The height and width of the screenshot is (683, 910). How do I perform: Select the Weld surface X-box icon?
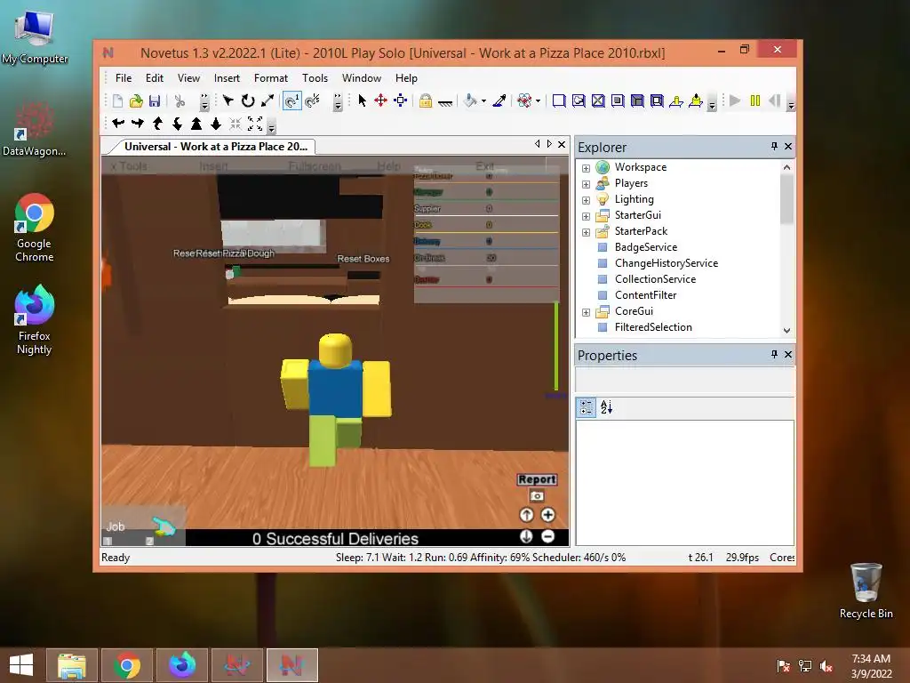tap(598, 101)
